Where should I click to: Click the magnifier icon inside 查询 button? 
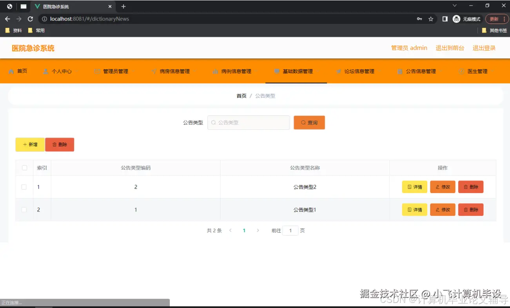pyautogui.click(x=303, y=122)
